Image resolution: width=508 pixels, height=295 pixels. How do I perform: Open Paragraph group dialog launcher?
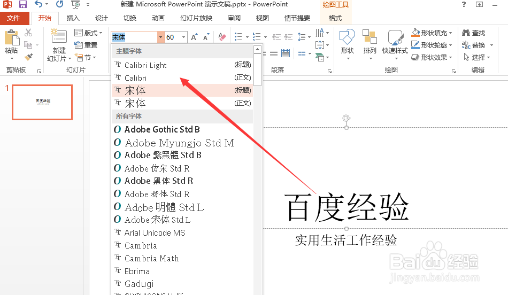click(329, 71)
